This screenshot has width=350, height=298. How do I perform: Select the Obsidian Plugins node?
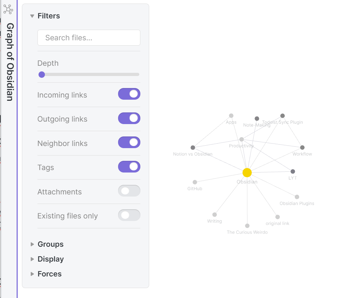[297, 197]
